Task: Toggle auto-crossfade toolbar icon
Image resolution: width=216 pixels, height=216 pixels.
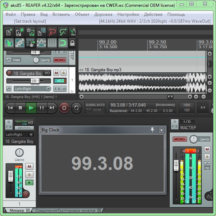Action: click(x=9, y=43)
